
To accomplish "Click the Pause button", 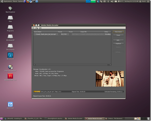I will 118,35.
